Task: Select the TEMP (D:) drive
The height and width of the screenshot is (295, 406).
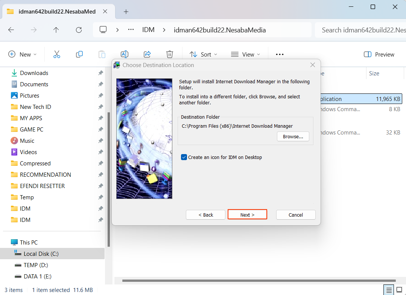Action: (36, 265)
